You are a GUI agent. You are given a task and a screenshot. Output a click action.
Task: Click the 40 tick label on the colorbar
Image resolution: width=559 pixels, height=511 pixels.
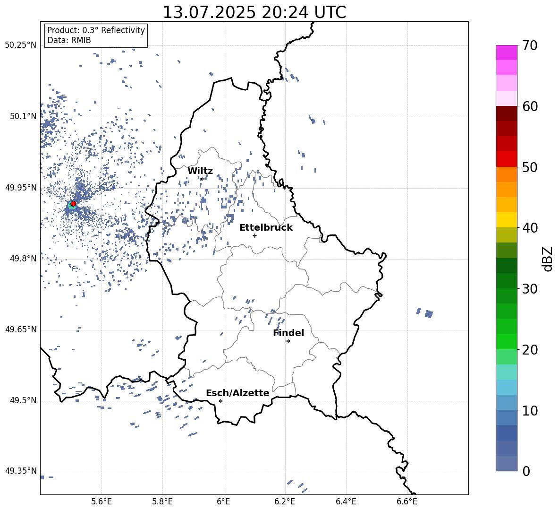click(x=530, y=228)
